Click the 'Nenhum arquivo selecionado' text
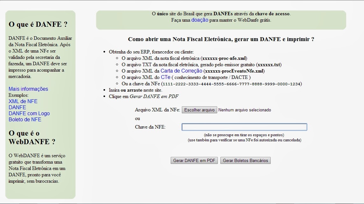The height and width of the screenshot is (204, 364). click(245, 110)
